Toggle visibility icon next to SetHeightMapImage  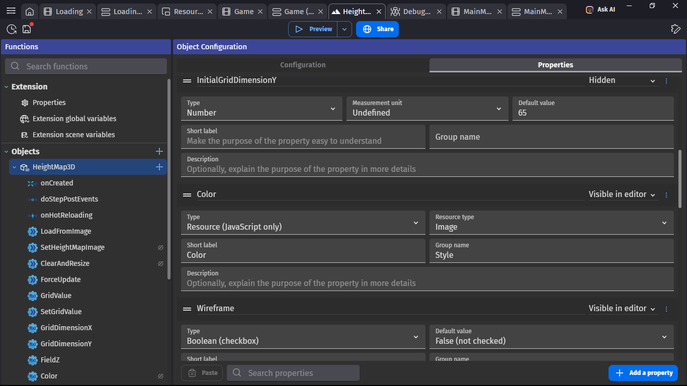(x=160, y=247)
